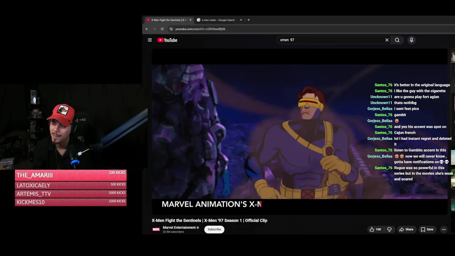This screenshot has height=256, width=455.
Task: Open the YouTube hamburger guide menu
Action: 150,40
